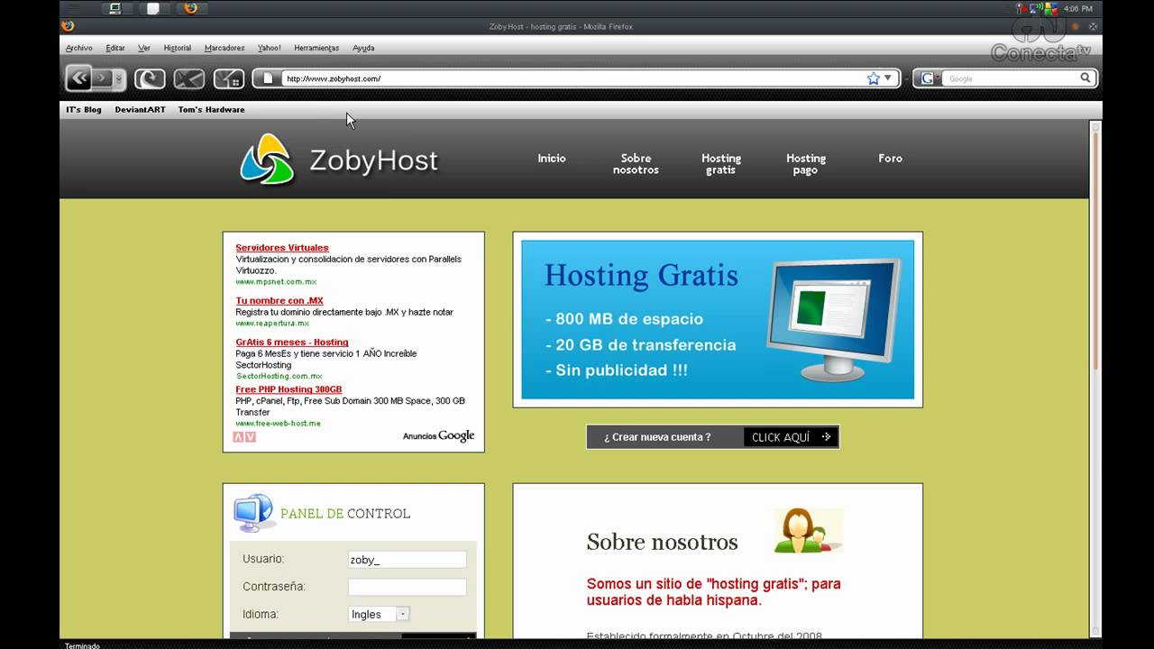Open the Marcadores menu
Viewport: 1154px width, 649px height.
[224, 48]
